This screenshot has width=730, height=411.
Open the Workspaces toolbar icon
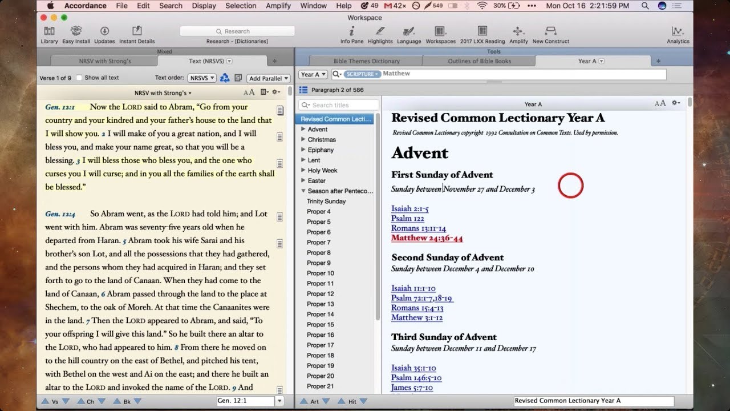[x=440, y=31]
